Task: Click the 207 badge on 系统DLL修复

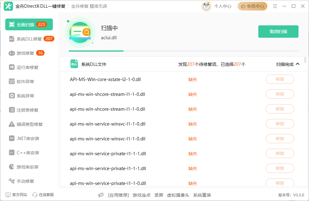Action: click(x=49, y=39)
